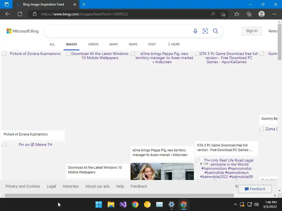Viewport: 282px width, 211px height.
Task: Add this page to favorites star icon
Action: click(x=223, y=14)
